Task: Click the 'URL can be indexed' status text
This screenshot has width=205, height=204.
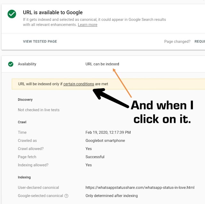Action: pos(102,64)
